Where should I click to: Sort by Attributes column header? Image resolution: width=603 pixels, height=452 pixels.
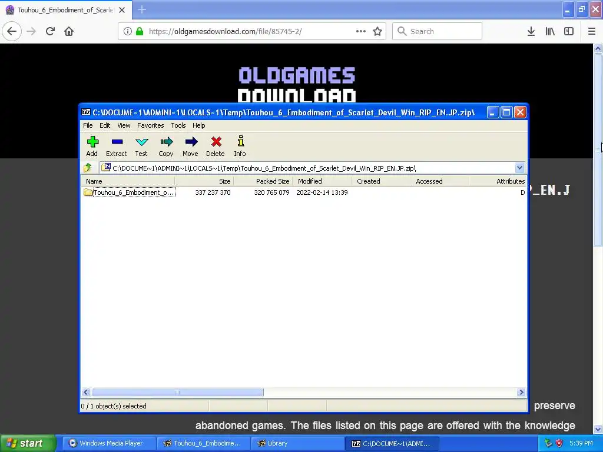click(x=498, y=181)
